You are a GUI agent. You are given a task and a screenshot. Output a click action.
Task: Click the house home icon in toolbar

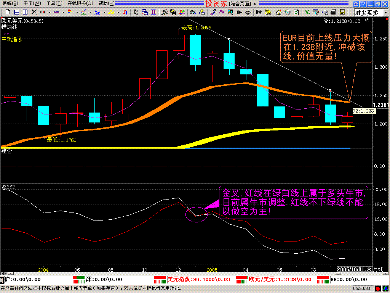click(x=278, y=12)
